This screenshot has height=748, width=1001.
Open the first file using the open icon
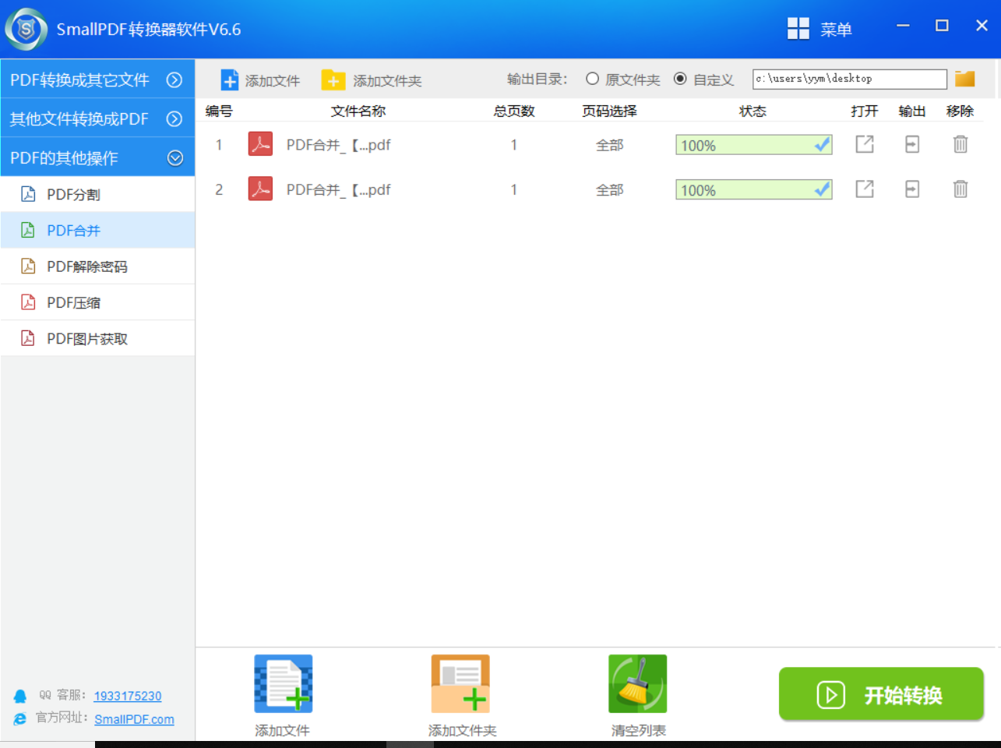865,144
